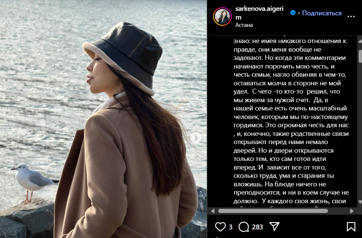Click the caption scrollbar down arrow
The width and height of the screenshot is (362, 238).
(360, 202)
